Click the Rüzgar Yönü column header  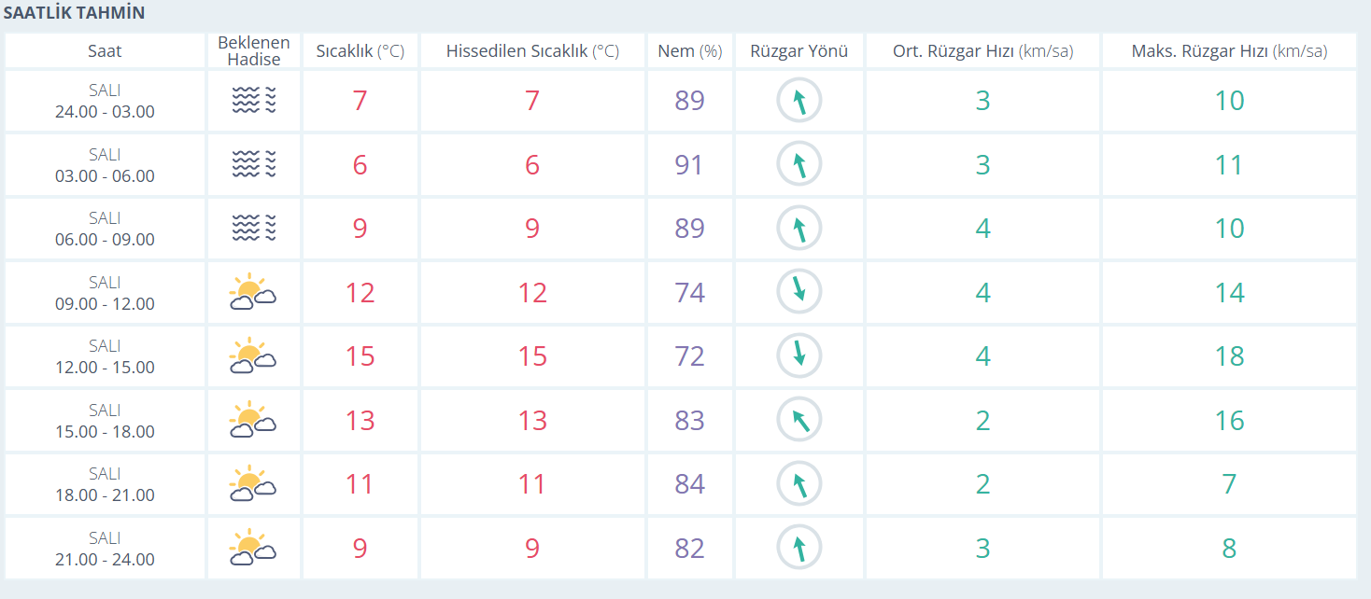point(799,51)
